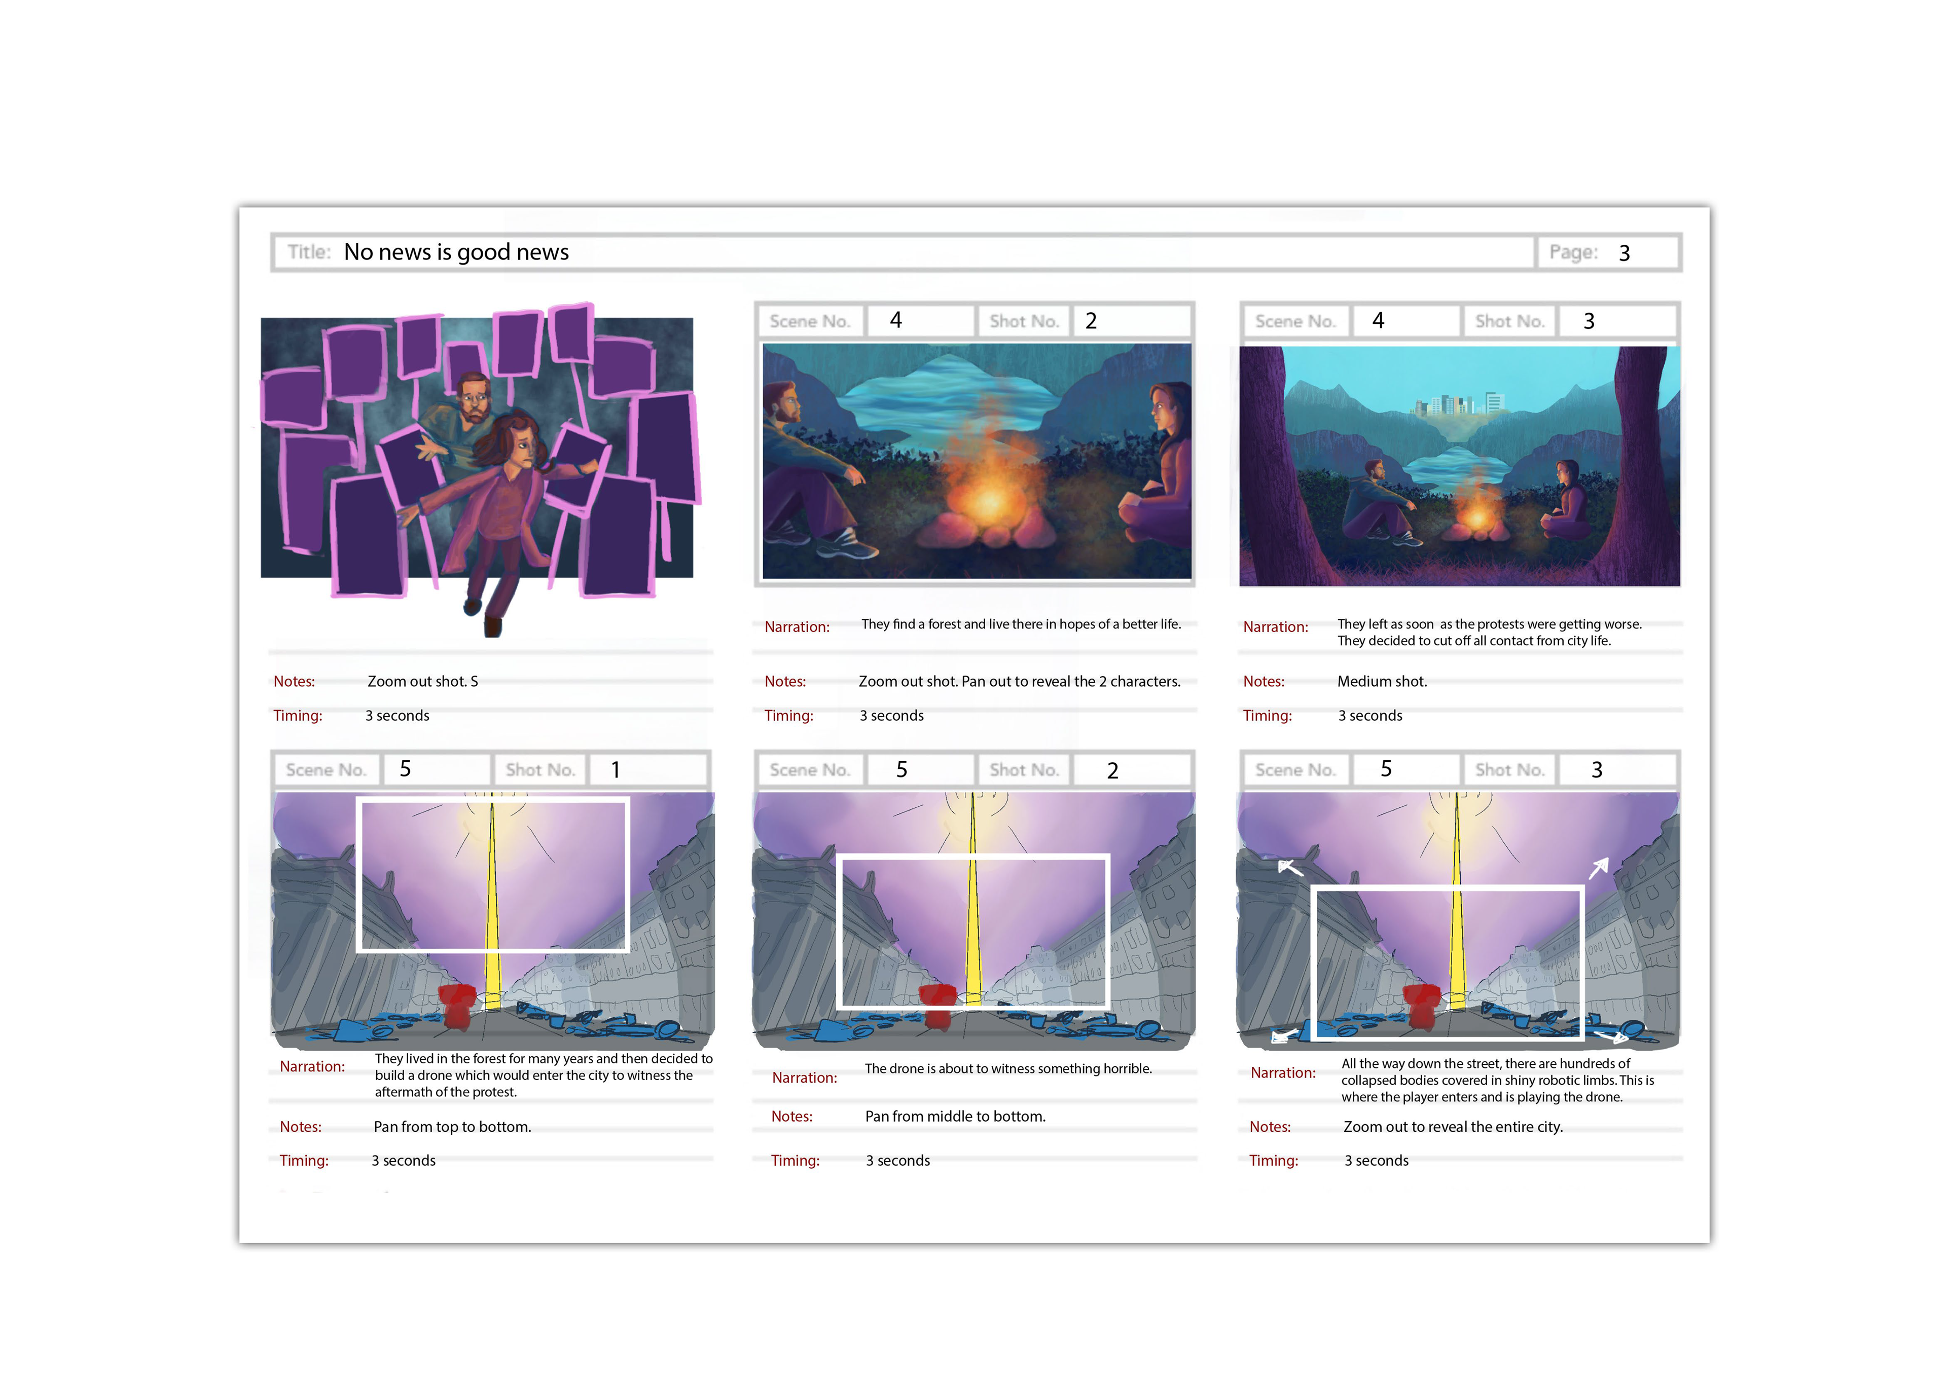1947x1376 pixels.
Task: Click "Narration:" label beside "They left as soon"
Action: pyautogui.click(x=1275, y=626)
